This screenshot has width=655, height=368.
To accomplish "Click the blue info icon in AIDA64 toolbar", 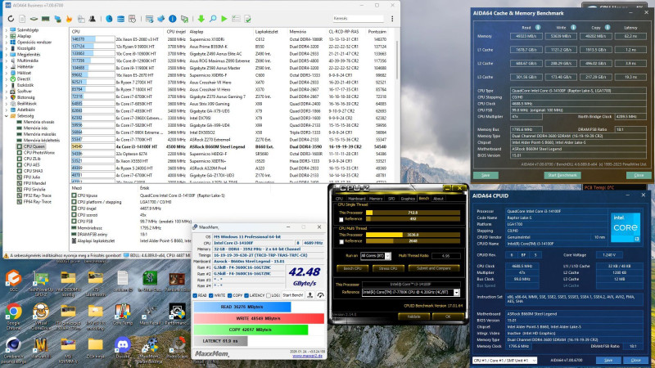I will [172, 19].
